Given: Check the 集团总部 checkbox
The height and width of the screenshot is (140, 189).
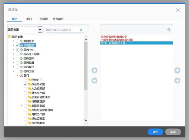Looking at the screenshot, I should tap(17, 41).
